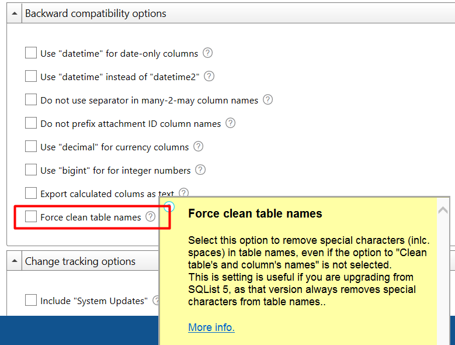The width and height of the screenshot is (455, 345).
Task: Toggle Use "decimal" for currency columns
Action: pyautogui.click(x=31, y=146)
